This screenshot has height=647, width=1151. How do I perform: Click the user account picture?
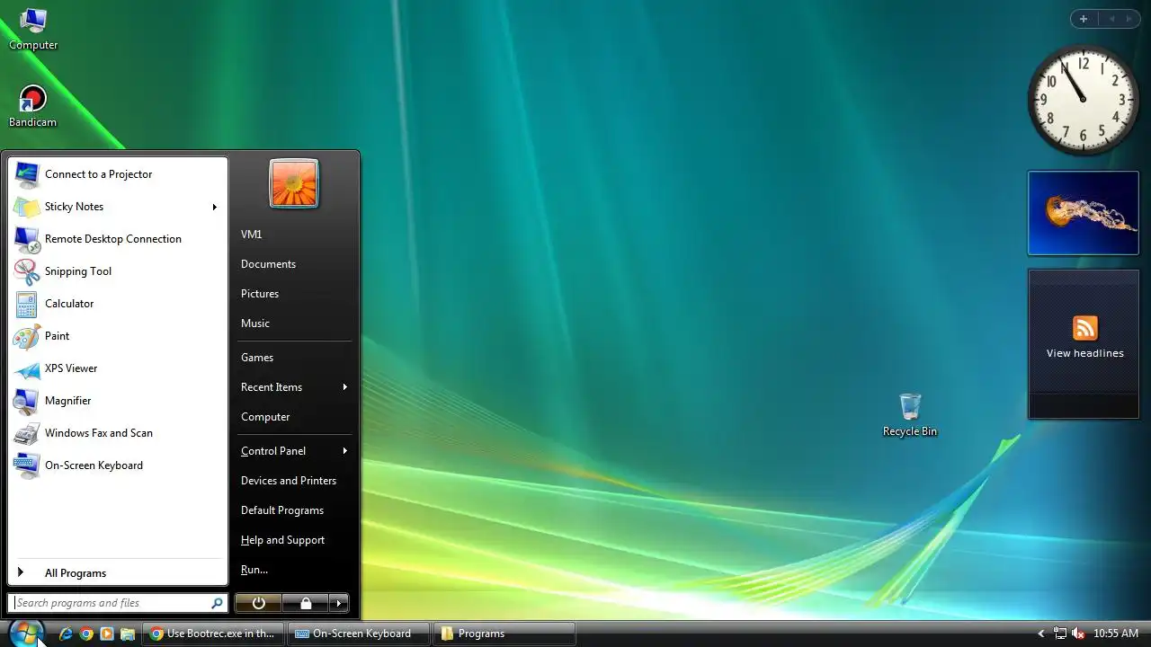(294, 183)
